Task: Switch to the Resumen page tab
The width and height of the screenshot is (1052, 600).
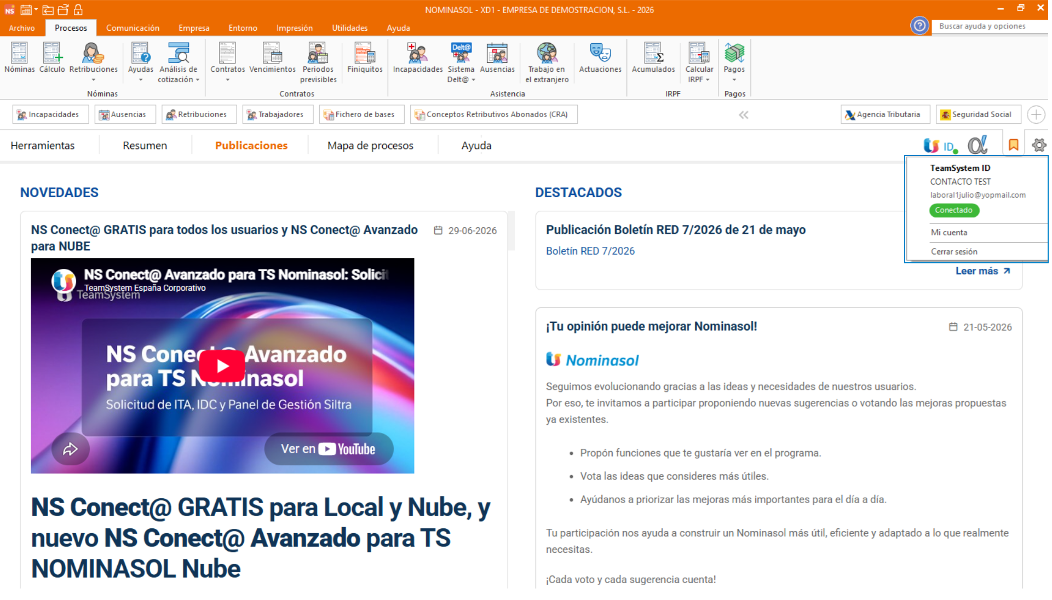Action: (145, 146)
